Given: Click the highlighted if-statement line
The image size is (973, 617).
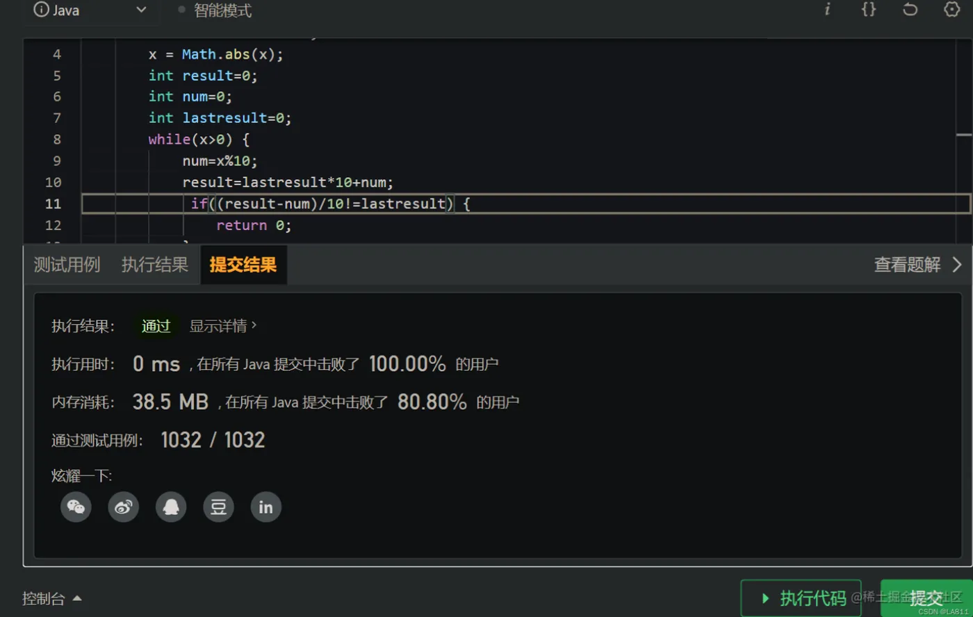Looking at the screenshot, I should pos(526,204).
